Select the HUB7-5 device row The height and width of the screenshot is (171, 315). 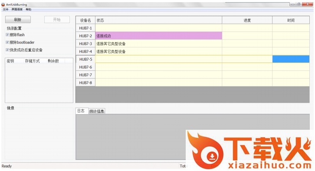[193, 59]
